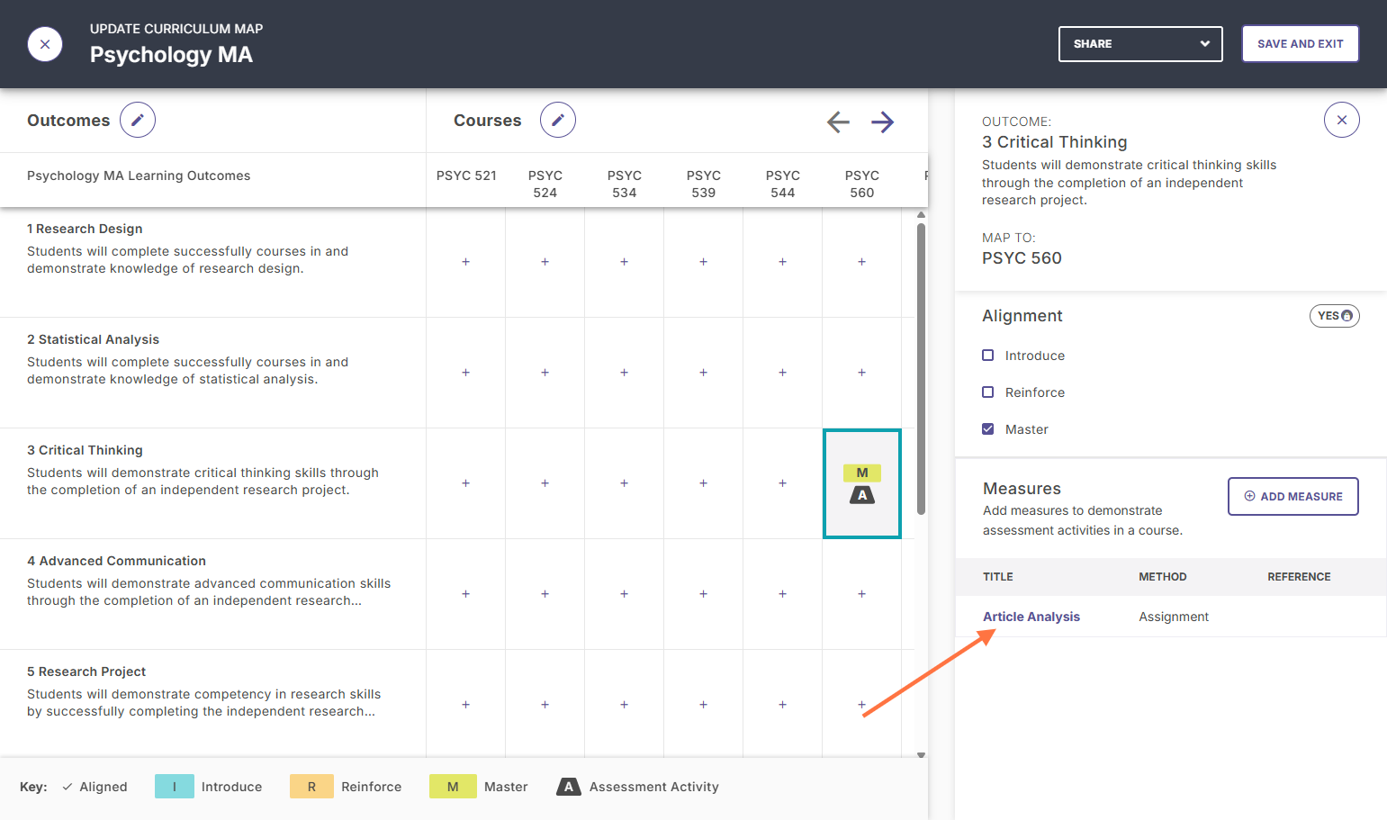Add alignment for Advanced Communication in PSYC 521
1387x820 pixels.
[x=465, y=594]
